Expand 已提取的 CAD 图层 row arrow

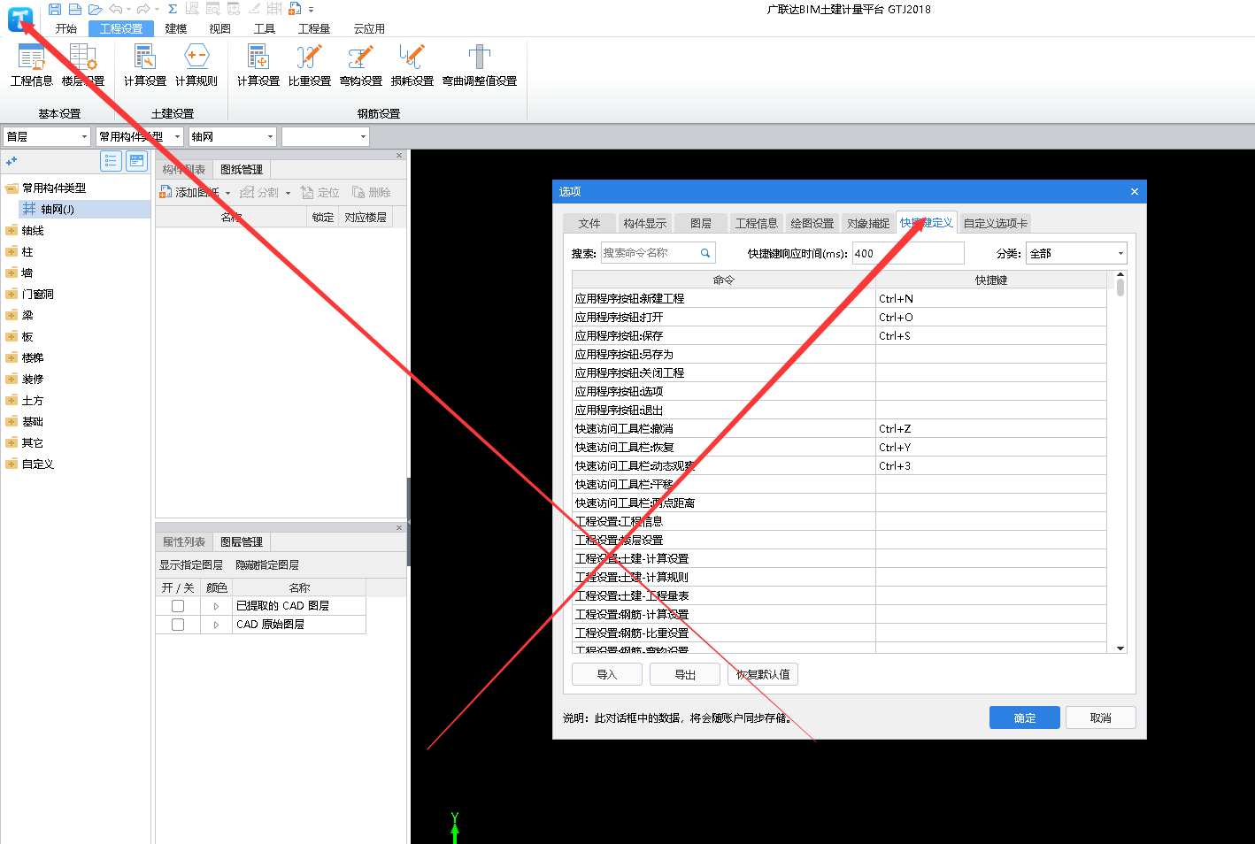pos(216,606)
